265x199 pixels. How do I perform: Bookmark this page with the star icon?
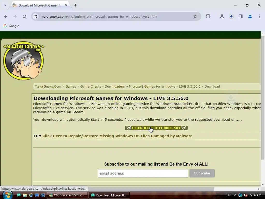click(x=195, y=16)
